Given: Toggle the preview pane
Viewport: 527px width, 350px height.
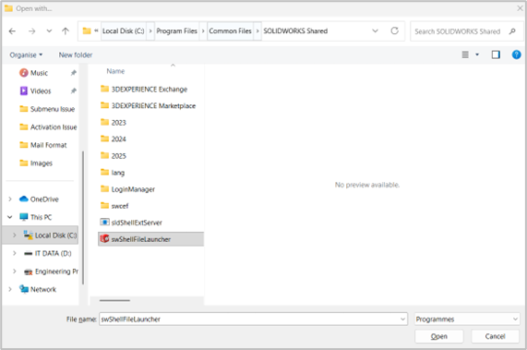Looking at the screenshot, I should (496, 54).
